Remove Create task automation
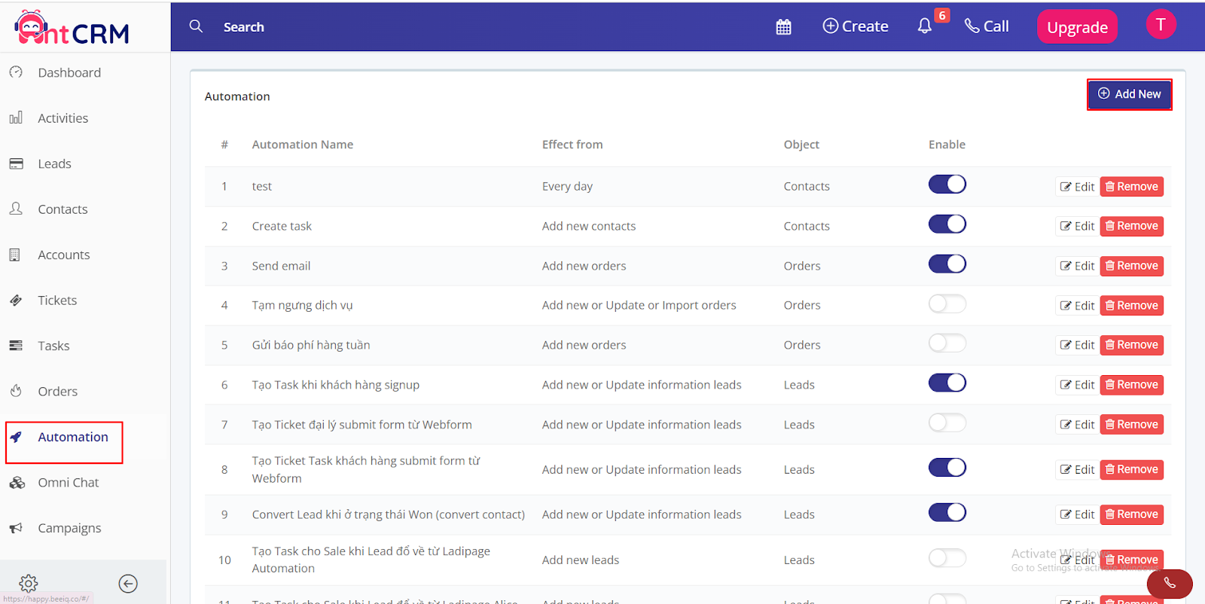This screenshot has height=604, width=1205. (x=1131, y=226)
